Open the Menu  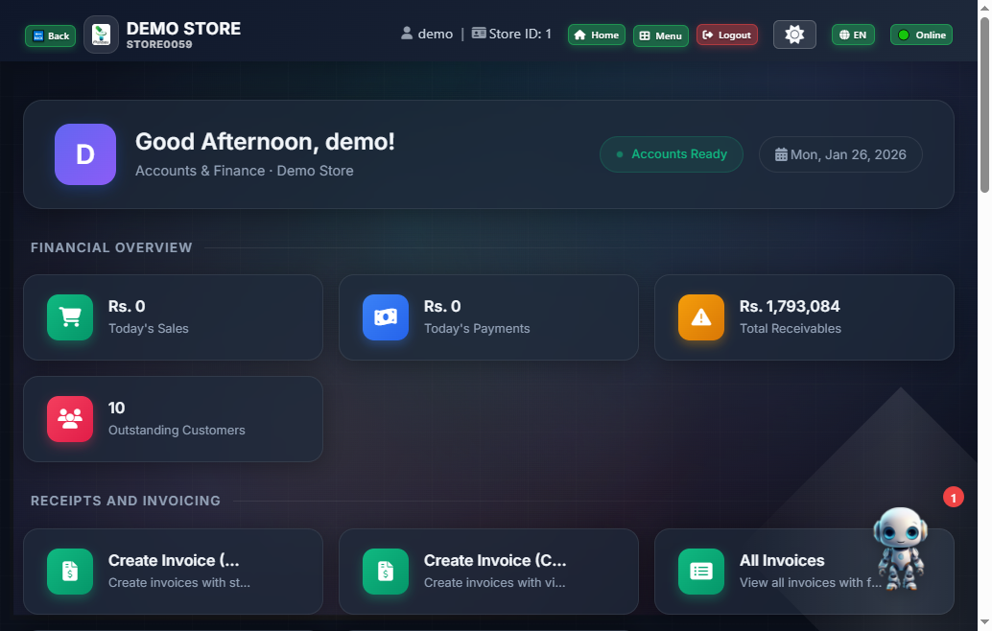(660, 35)
